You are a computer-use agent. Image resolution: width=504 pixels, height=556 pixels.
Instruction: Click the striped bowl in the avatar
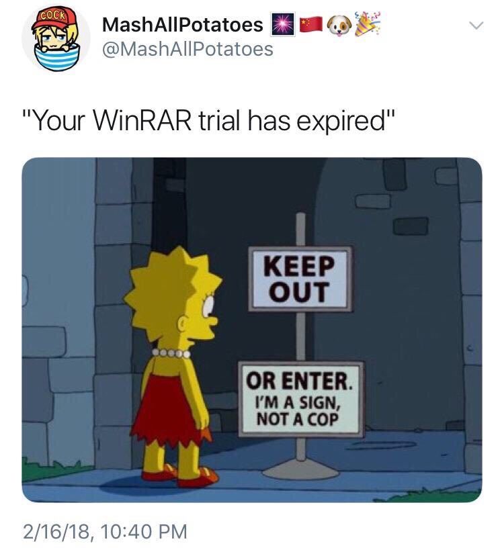[57, 58]
